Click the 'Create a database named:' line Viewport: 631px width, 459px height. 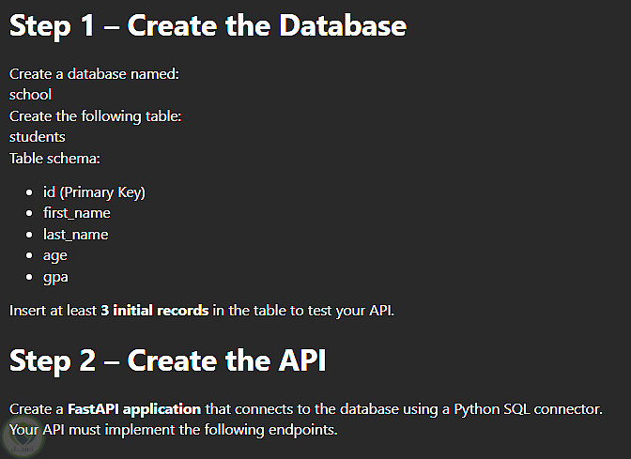tap(94, 73)
